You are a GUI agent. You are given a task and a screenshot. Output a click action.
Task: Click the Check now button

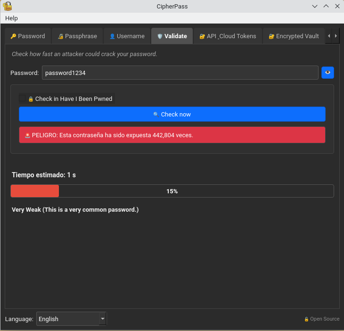(x=172, y=114)
